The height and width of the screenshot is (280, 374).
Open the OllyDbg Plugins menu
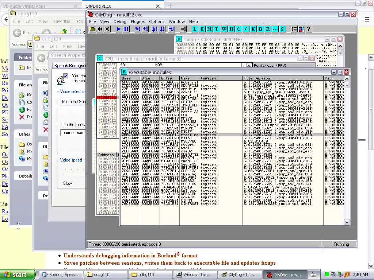coord(137,22)
